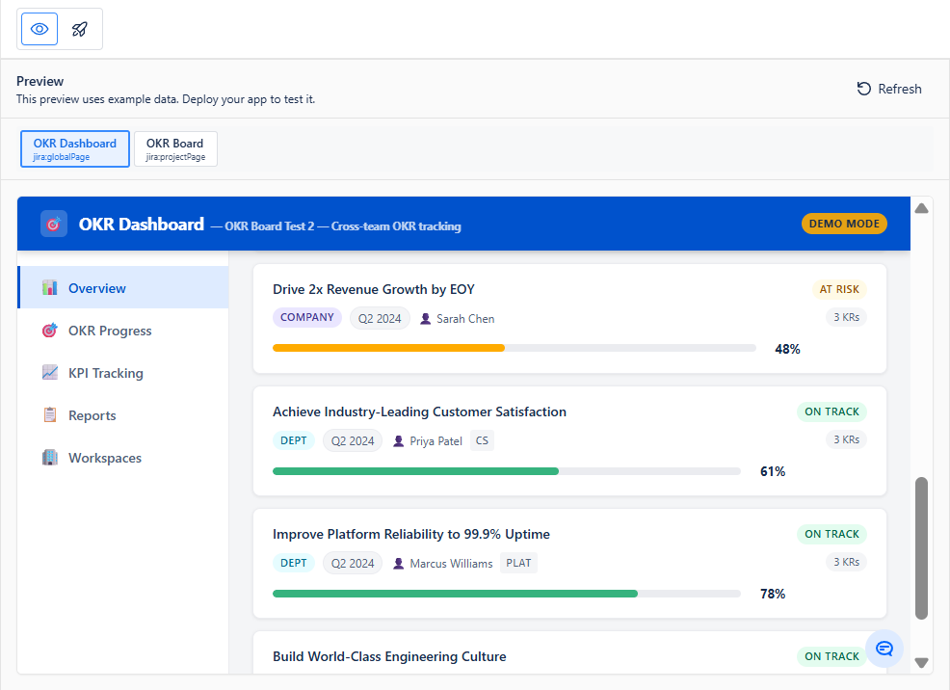Image resolution: width=950 pixels, height=690 pixels.
Task: Select the OKR Board projectPage tab
Action: 175,149
